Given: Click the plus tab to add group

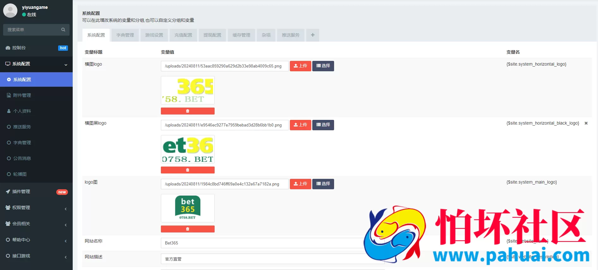Looking at the screenshot, I should pos(313,35).
